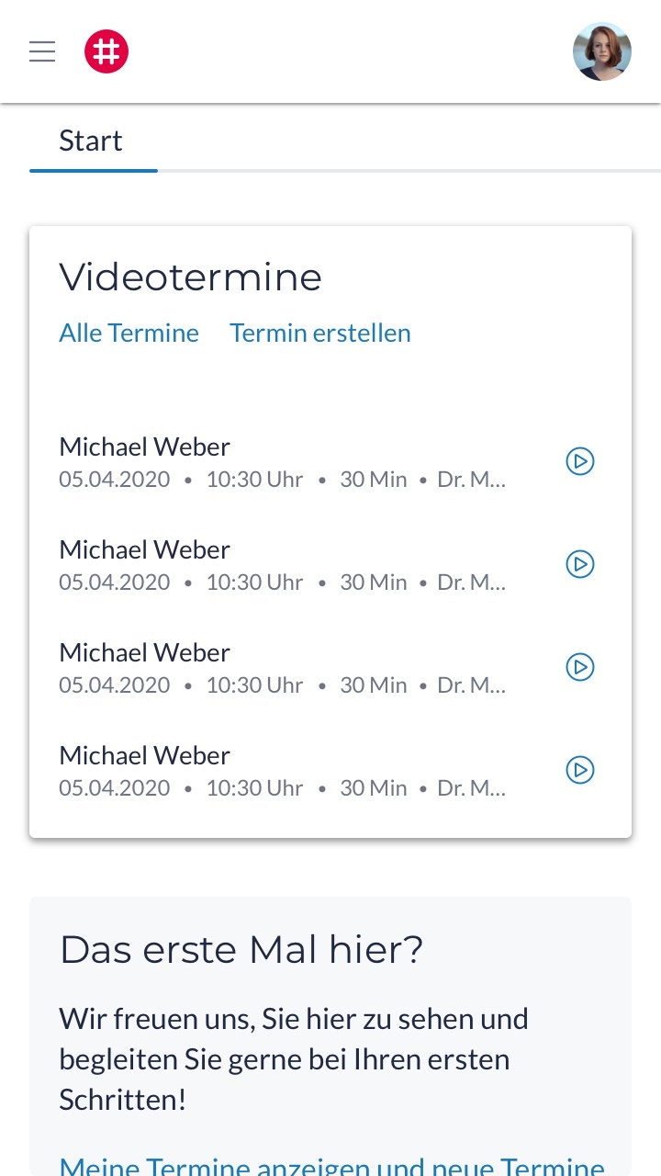The height and width of the screenshot is (1176, 661).
Task: Click the third appointment's date and time details
Action: tap(282, 685)
